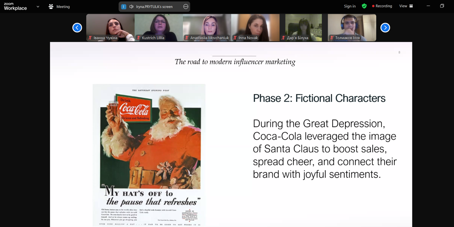This screenshot has width=454, height=227.
Task: Click the screen share audio speaker icon
Action: [x=131, y=7]
